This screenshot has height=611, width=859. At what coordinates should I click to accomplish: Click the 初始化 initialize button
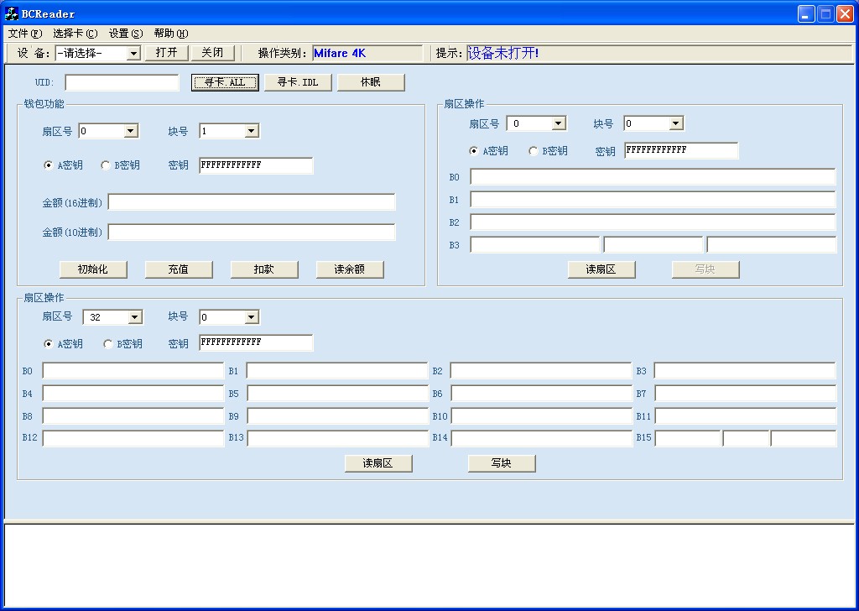click(93, 269)
